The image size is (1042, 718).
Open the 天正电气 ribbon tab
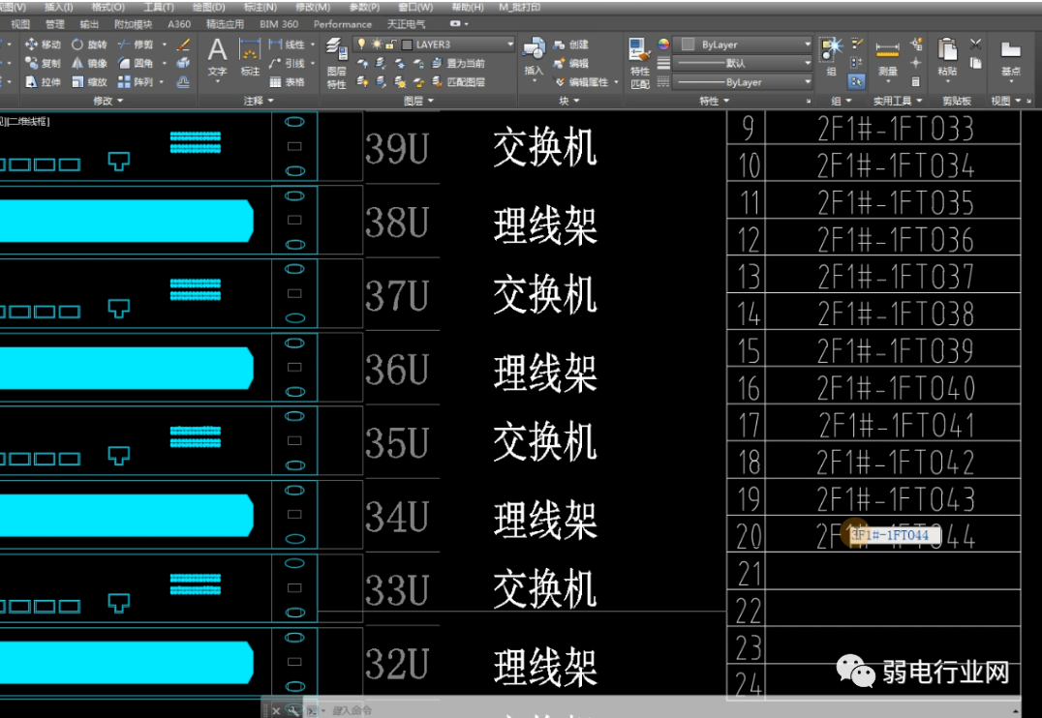point(406,24)
